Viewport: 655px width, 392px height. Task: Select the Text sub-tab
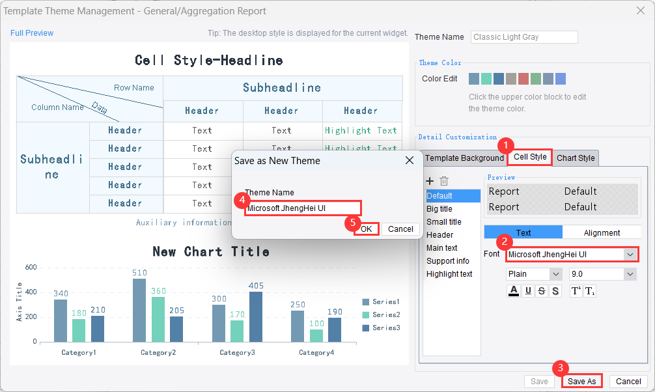(x=523, y=232)
